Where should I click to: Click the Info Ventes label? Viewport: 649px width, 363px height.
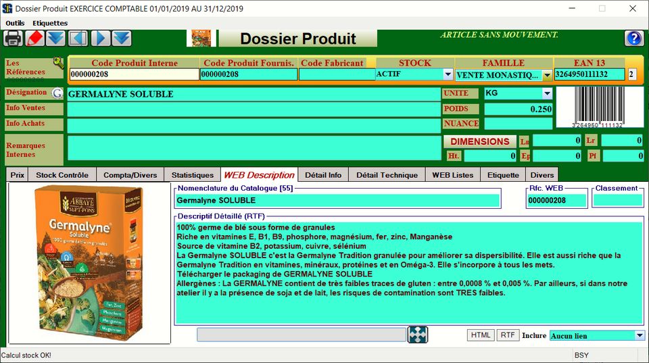coord(34,108)
